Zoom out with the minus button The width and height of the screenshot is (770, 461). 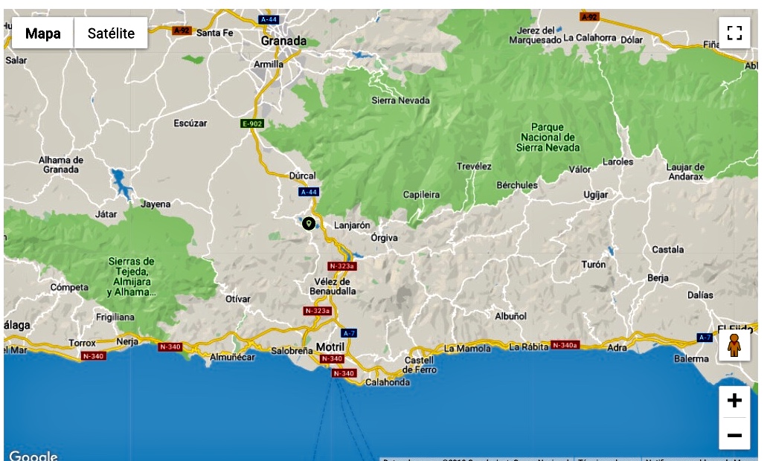coord(734,434)
